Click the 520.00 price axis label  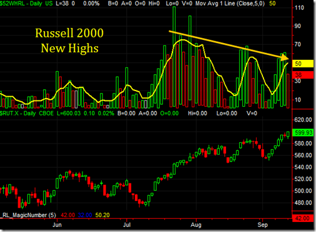[303, 179]
